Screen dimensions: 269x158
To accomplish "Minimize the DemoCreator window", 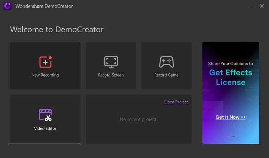I will (251, 6).
